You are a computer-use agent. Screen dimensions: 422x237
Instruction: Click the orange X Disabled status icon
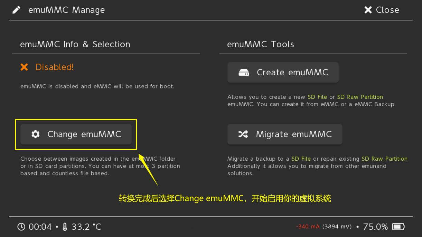(24, 67)
